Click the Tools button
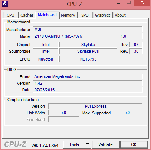 pos(74,144)
